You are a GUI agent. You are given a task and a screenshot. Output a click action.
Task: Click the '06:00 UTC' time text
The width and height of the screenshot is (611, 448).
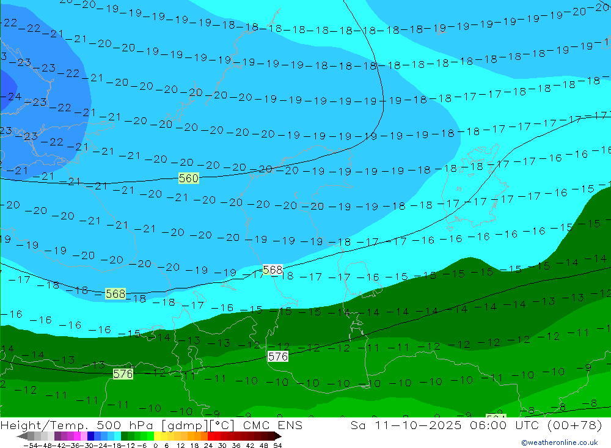[504, 425]
